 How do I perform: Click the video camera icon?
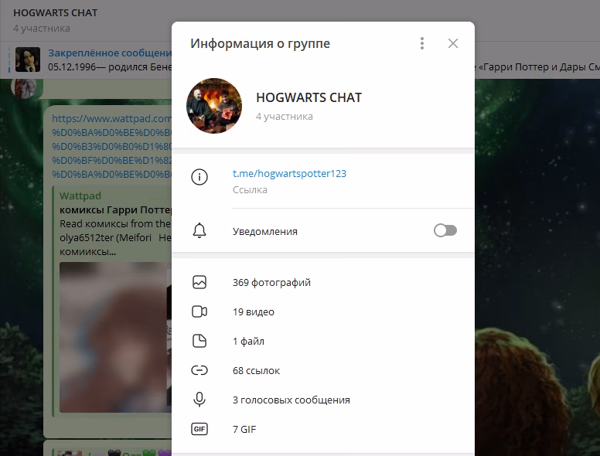coord(199,311)
